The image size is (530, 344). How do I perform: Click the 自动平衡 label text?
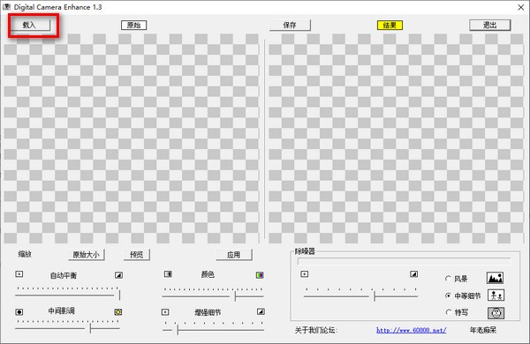coord(64,275)
